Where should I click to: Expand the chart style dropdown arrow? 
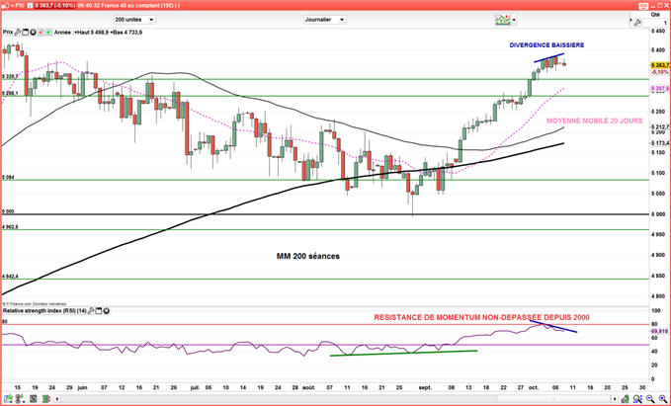pos(514,20)
